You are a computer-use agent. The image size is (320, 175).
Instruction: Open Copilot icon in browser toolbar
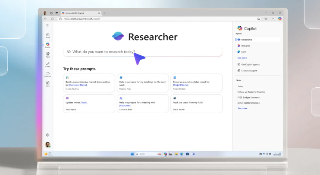click(280, 19)
